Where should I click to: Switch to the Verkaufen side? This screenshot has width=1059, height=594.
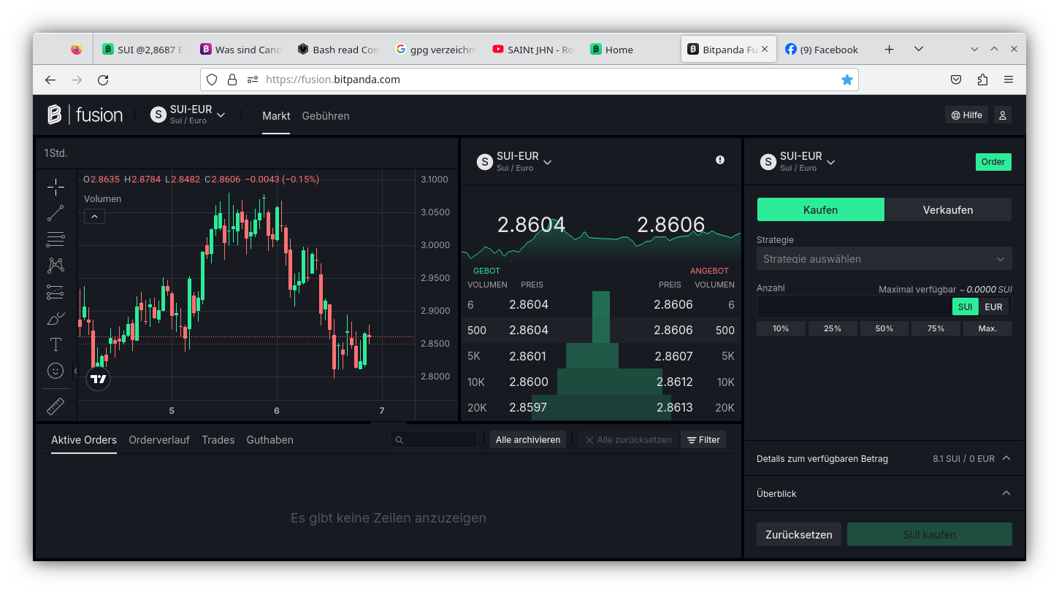tap(947, 209)
